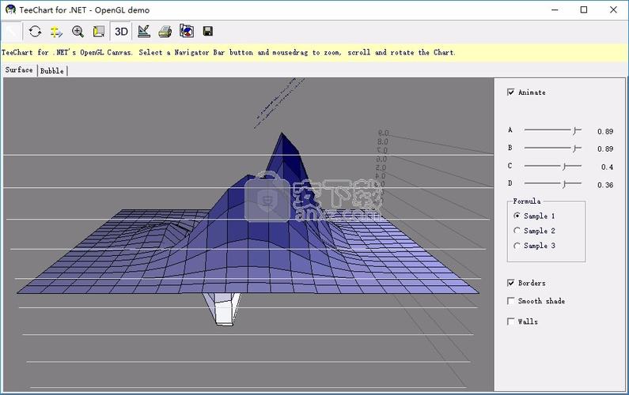The width and height of the screenshot is (629, 395).
Task: Select the Sample 2 formula
Action: (517, 231)
